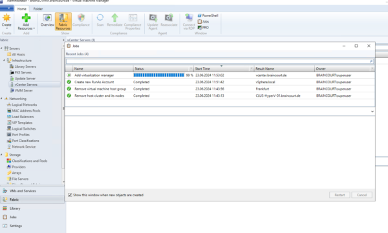Expand the job details pane chevron
Viewport: 388px width, 233px height.
(x=372, y=112)
